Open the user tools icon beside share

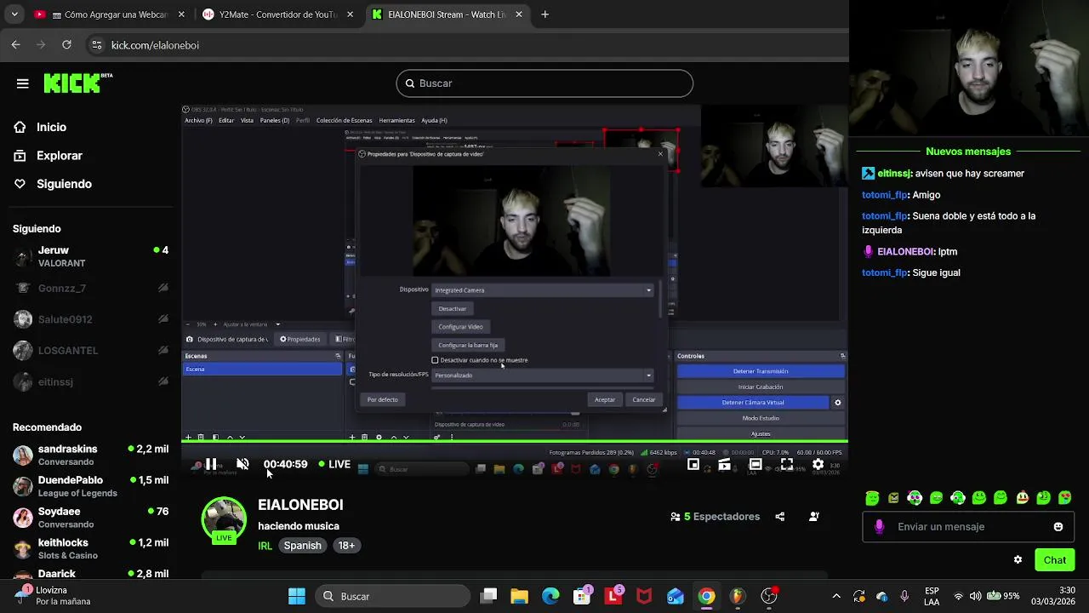point(814,517)
